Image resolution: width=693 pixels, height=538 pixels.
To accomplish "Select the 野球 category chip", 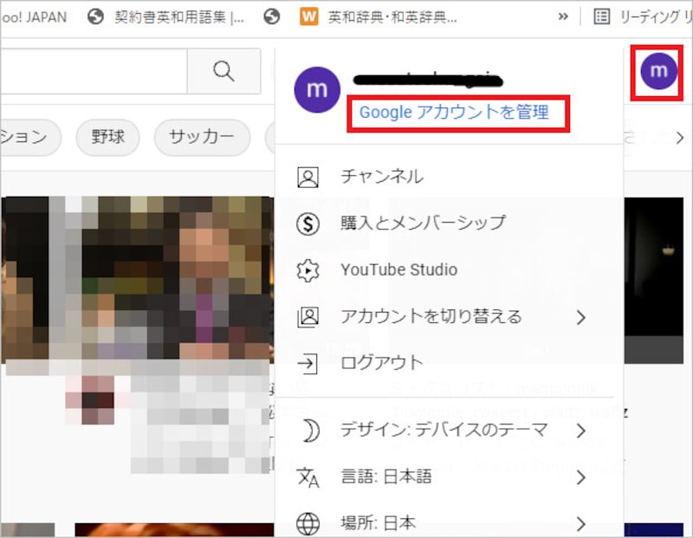I will [x=107, y=137].
